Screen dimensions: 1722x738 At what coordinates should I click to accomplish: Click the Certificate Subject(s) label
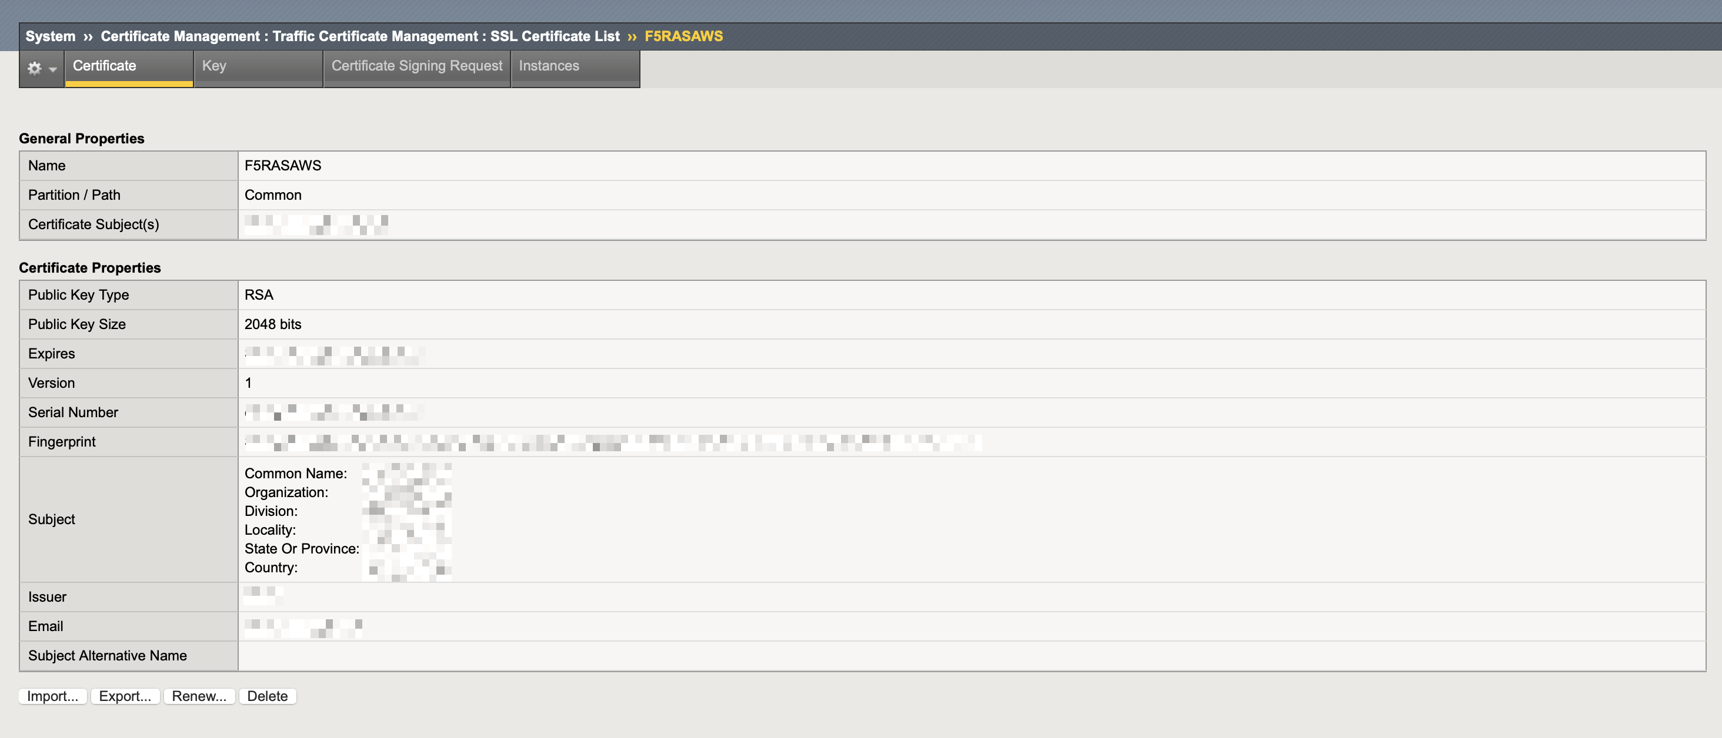[94, 224]
